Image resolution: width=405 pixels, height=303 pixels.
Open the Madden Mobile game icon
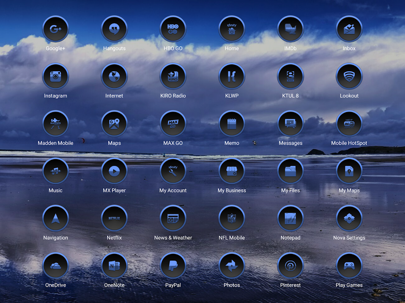click(55, 124)
